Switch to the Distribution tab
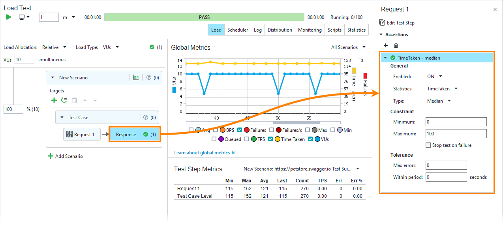Viewport: 503px width, 225px height. coord(280,30)
